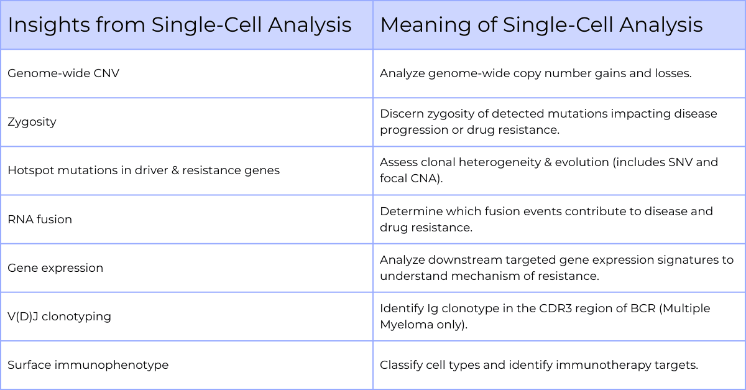Click "Hotspot mutations in driver & resistance genes"
Viewport: 746px width, 390px height.
[144, 170]
